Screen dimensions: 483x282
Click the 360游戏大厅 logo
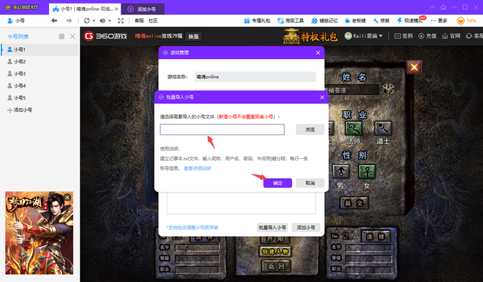(x=22, y=7)
